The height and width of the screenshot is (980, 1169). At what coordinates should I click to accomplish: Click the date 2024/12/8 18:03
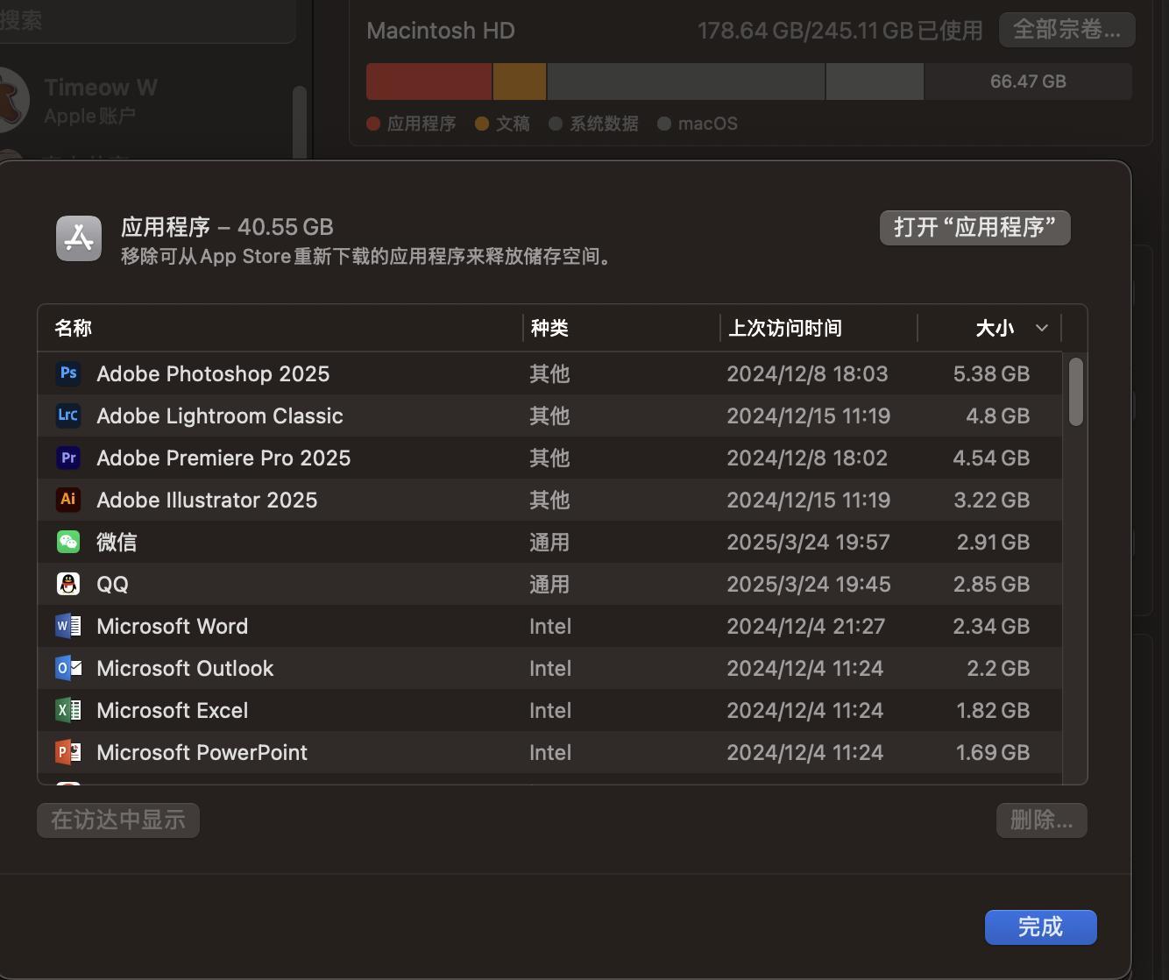tap(807, 373)
